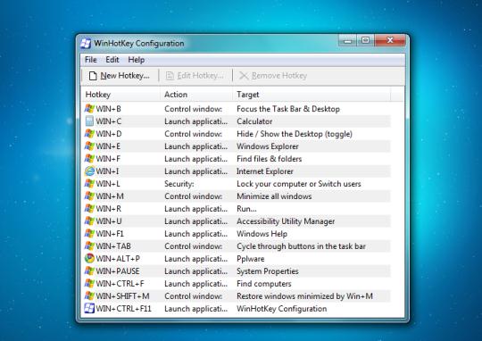
Task: Click the Windows flag icon beside WIN+SHIFT+M
Action: click(x=89, y=296)
